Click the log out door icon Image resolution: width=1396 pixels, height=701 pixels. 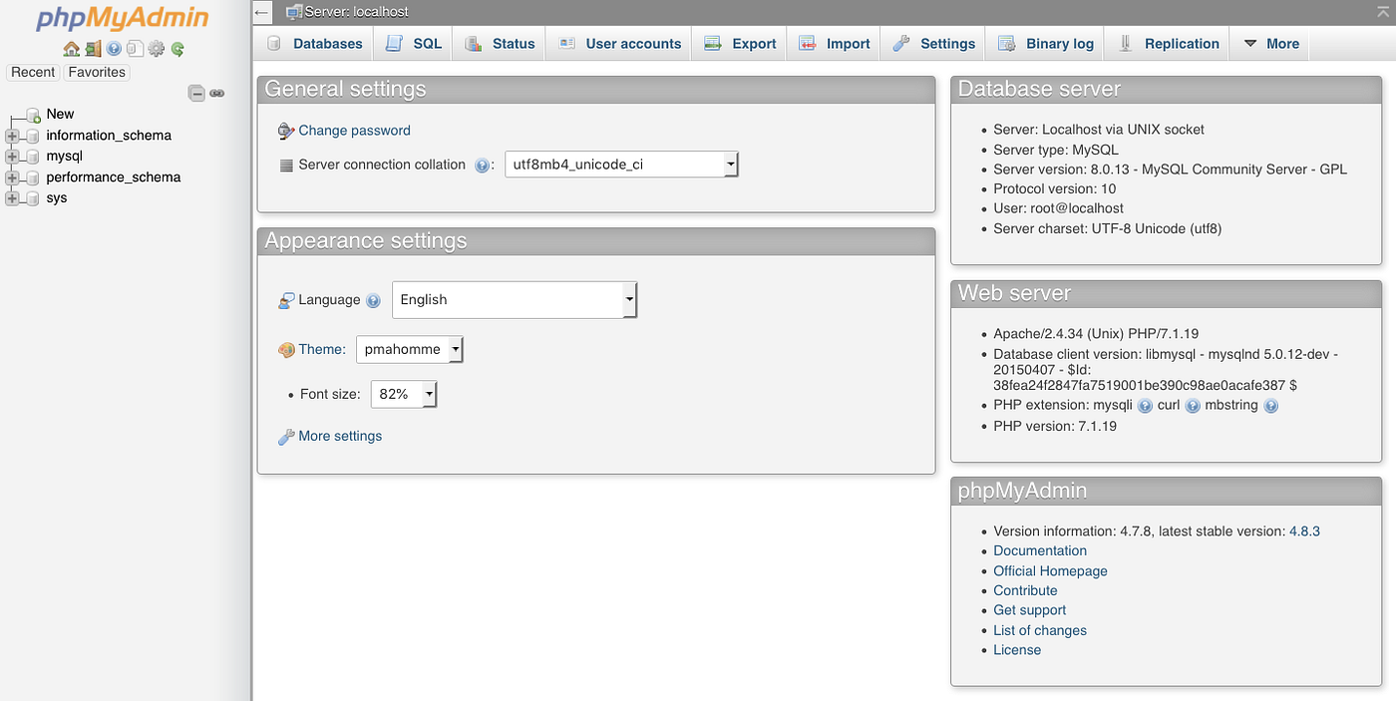(93, 49)
